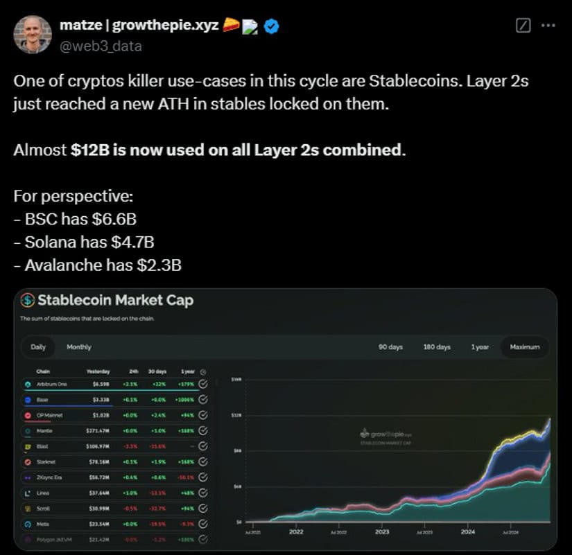Click the blue verified badge icon
572x555 pixels.
click(x=271, y=26)
